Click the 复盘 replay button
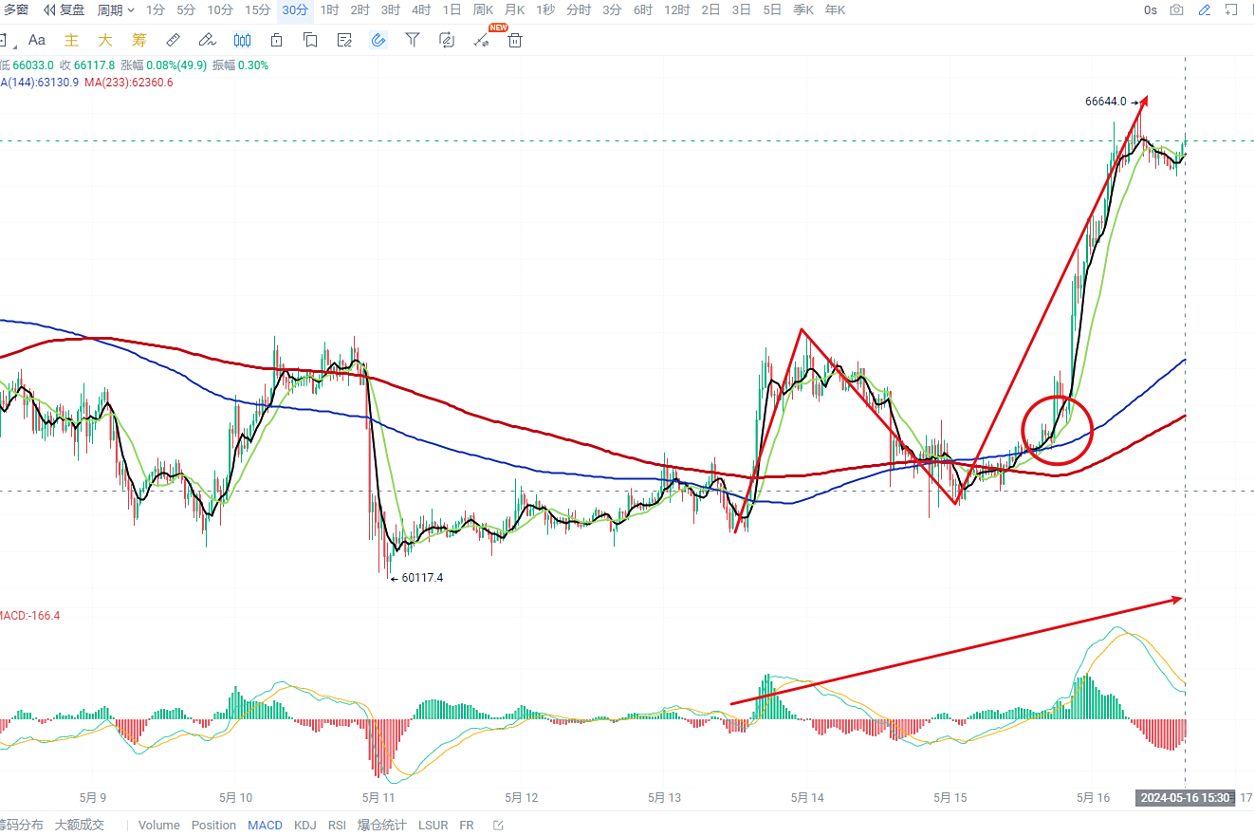The image size is (1254, 836). [65, 10]
